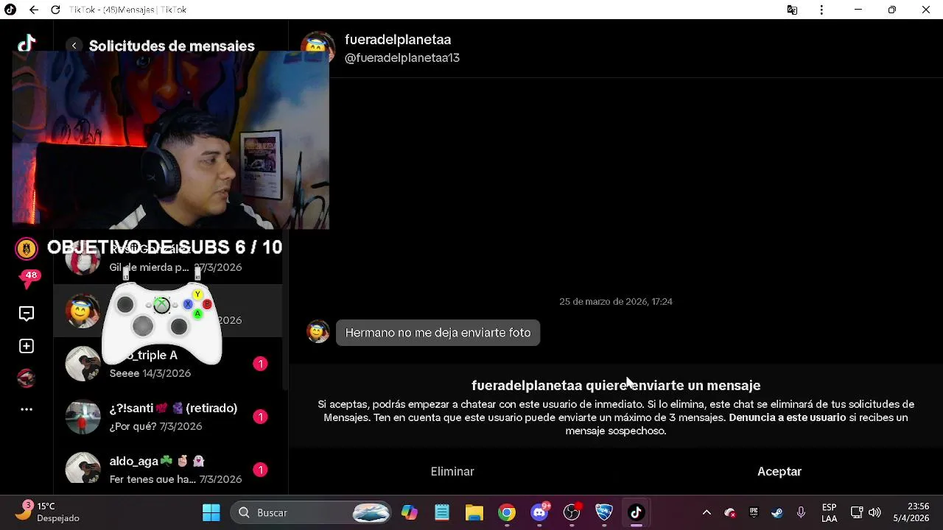Open Rocket League from the taskbar
Image resolution: width=943 pixels, height=530 pixels.
(604, 512)
